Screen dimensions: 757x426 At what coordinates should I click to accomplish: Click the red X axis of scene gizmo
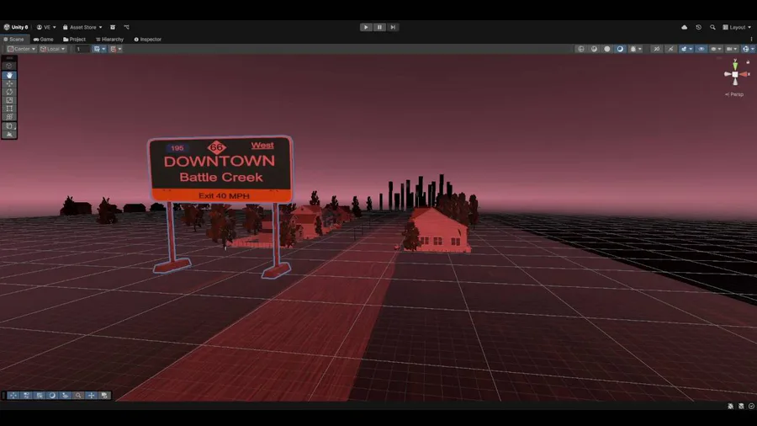744,74
